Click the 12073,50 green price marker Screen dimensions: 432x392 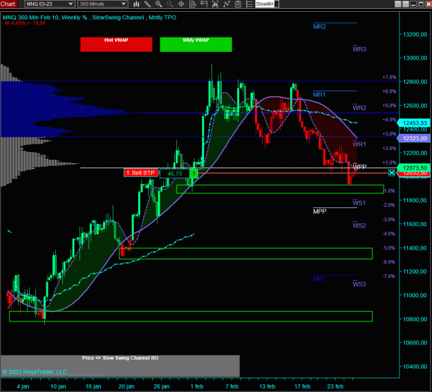414,167
